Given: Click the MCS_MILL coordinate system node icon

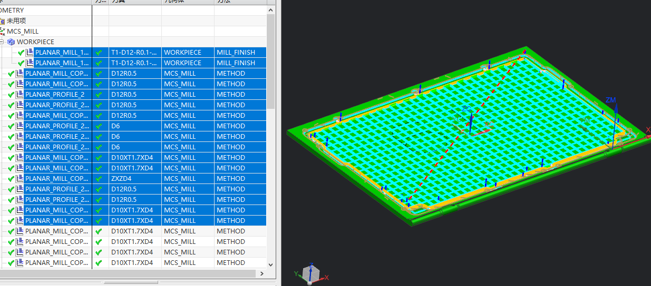Looking at the screenshot, I should click(x=2, y=32).
